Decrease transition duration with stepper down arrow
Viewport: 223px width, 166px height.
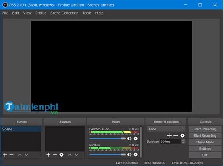(183, 142)
